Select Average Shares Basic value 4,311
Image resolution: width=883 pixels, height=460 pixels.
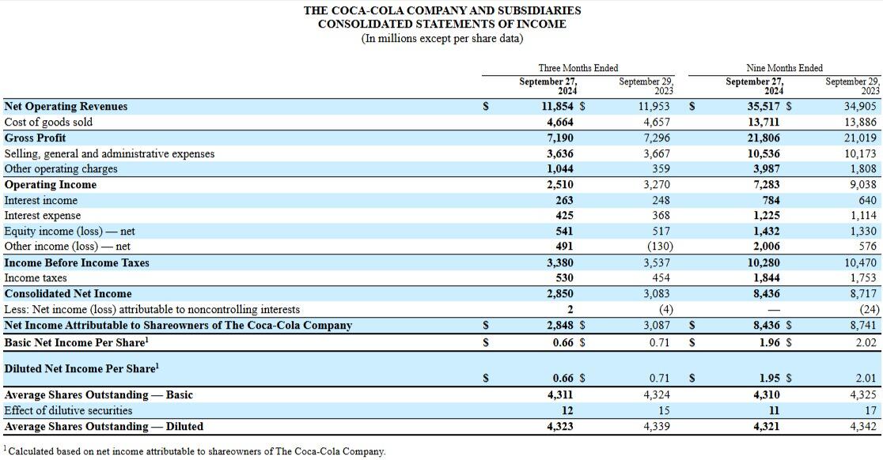coord(560,394)
